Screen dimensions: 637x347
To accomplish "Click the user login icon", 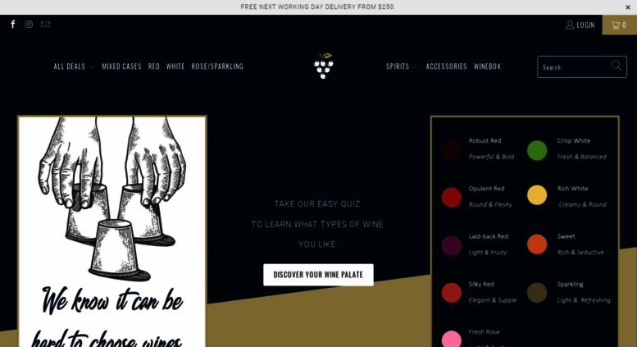I will [x=570, y=25].
